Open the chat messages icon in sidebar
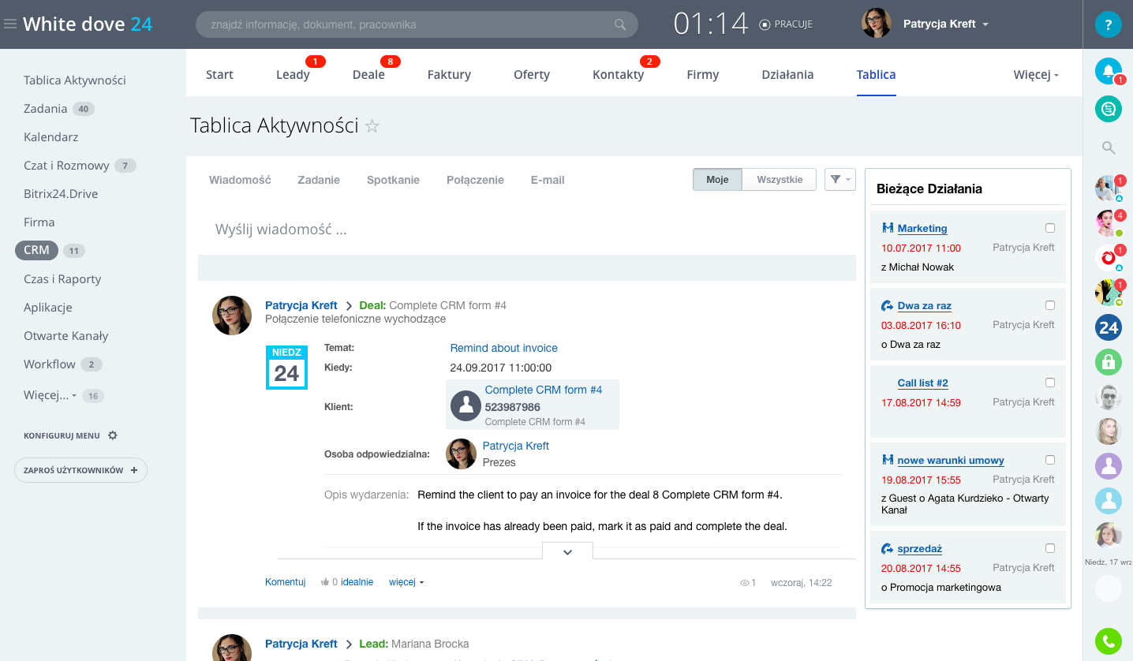The image size is (1133, 661). [x=1108, y=108]
